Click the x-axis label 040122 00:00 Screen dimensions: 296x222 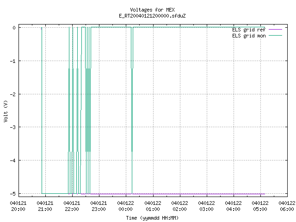click(125, 206)
